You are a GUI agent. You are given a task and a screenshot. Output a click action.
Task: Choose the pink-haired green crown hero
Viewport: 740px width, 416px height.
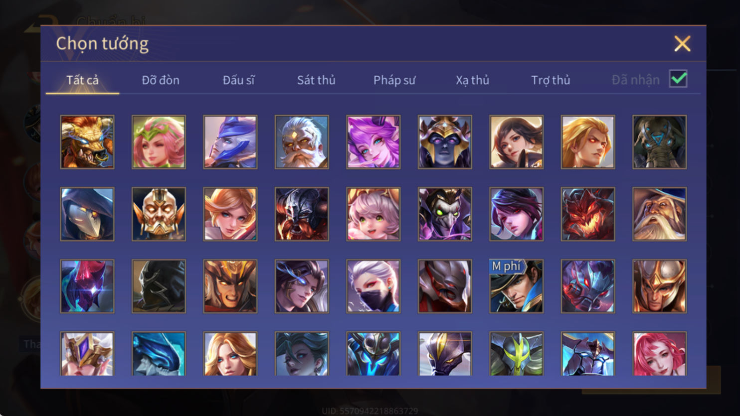(x=159, y=142)
